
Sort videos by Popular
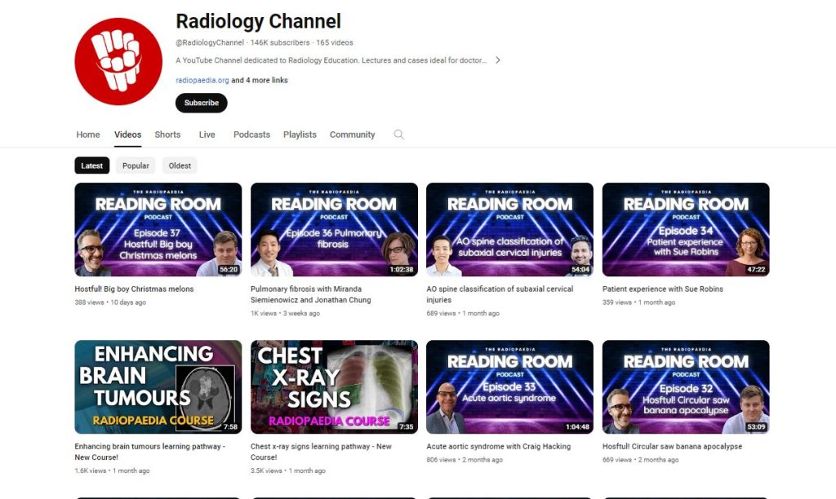tap(136, 166)
